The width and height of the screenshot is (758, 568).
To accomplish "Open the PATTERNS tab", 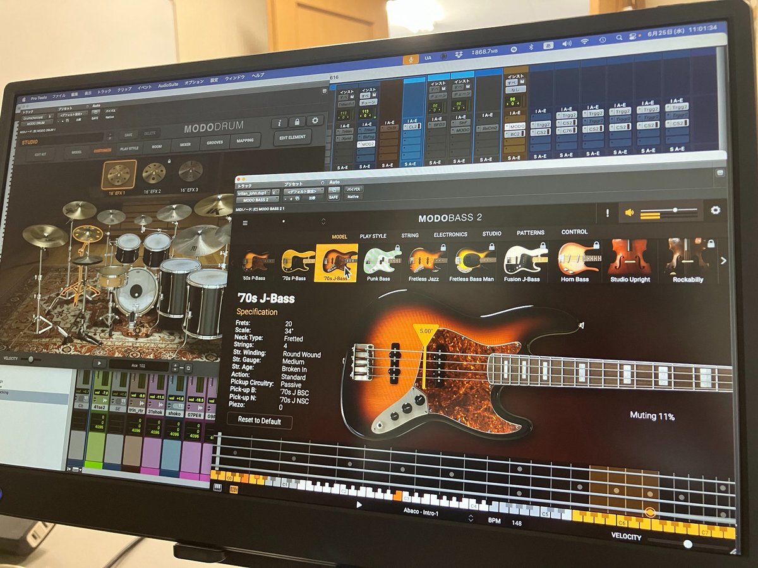I will click(x=531, y=233).
